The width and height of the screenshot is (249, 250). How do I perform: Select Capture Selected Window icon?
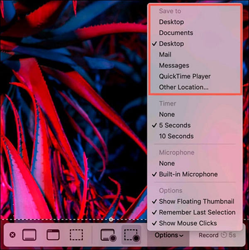coord(53,235)
